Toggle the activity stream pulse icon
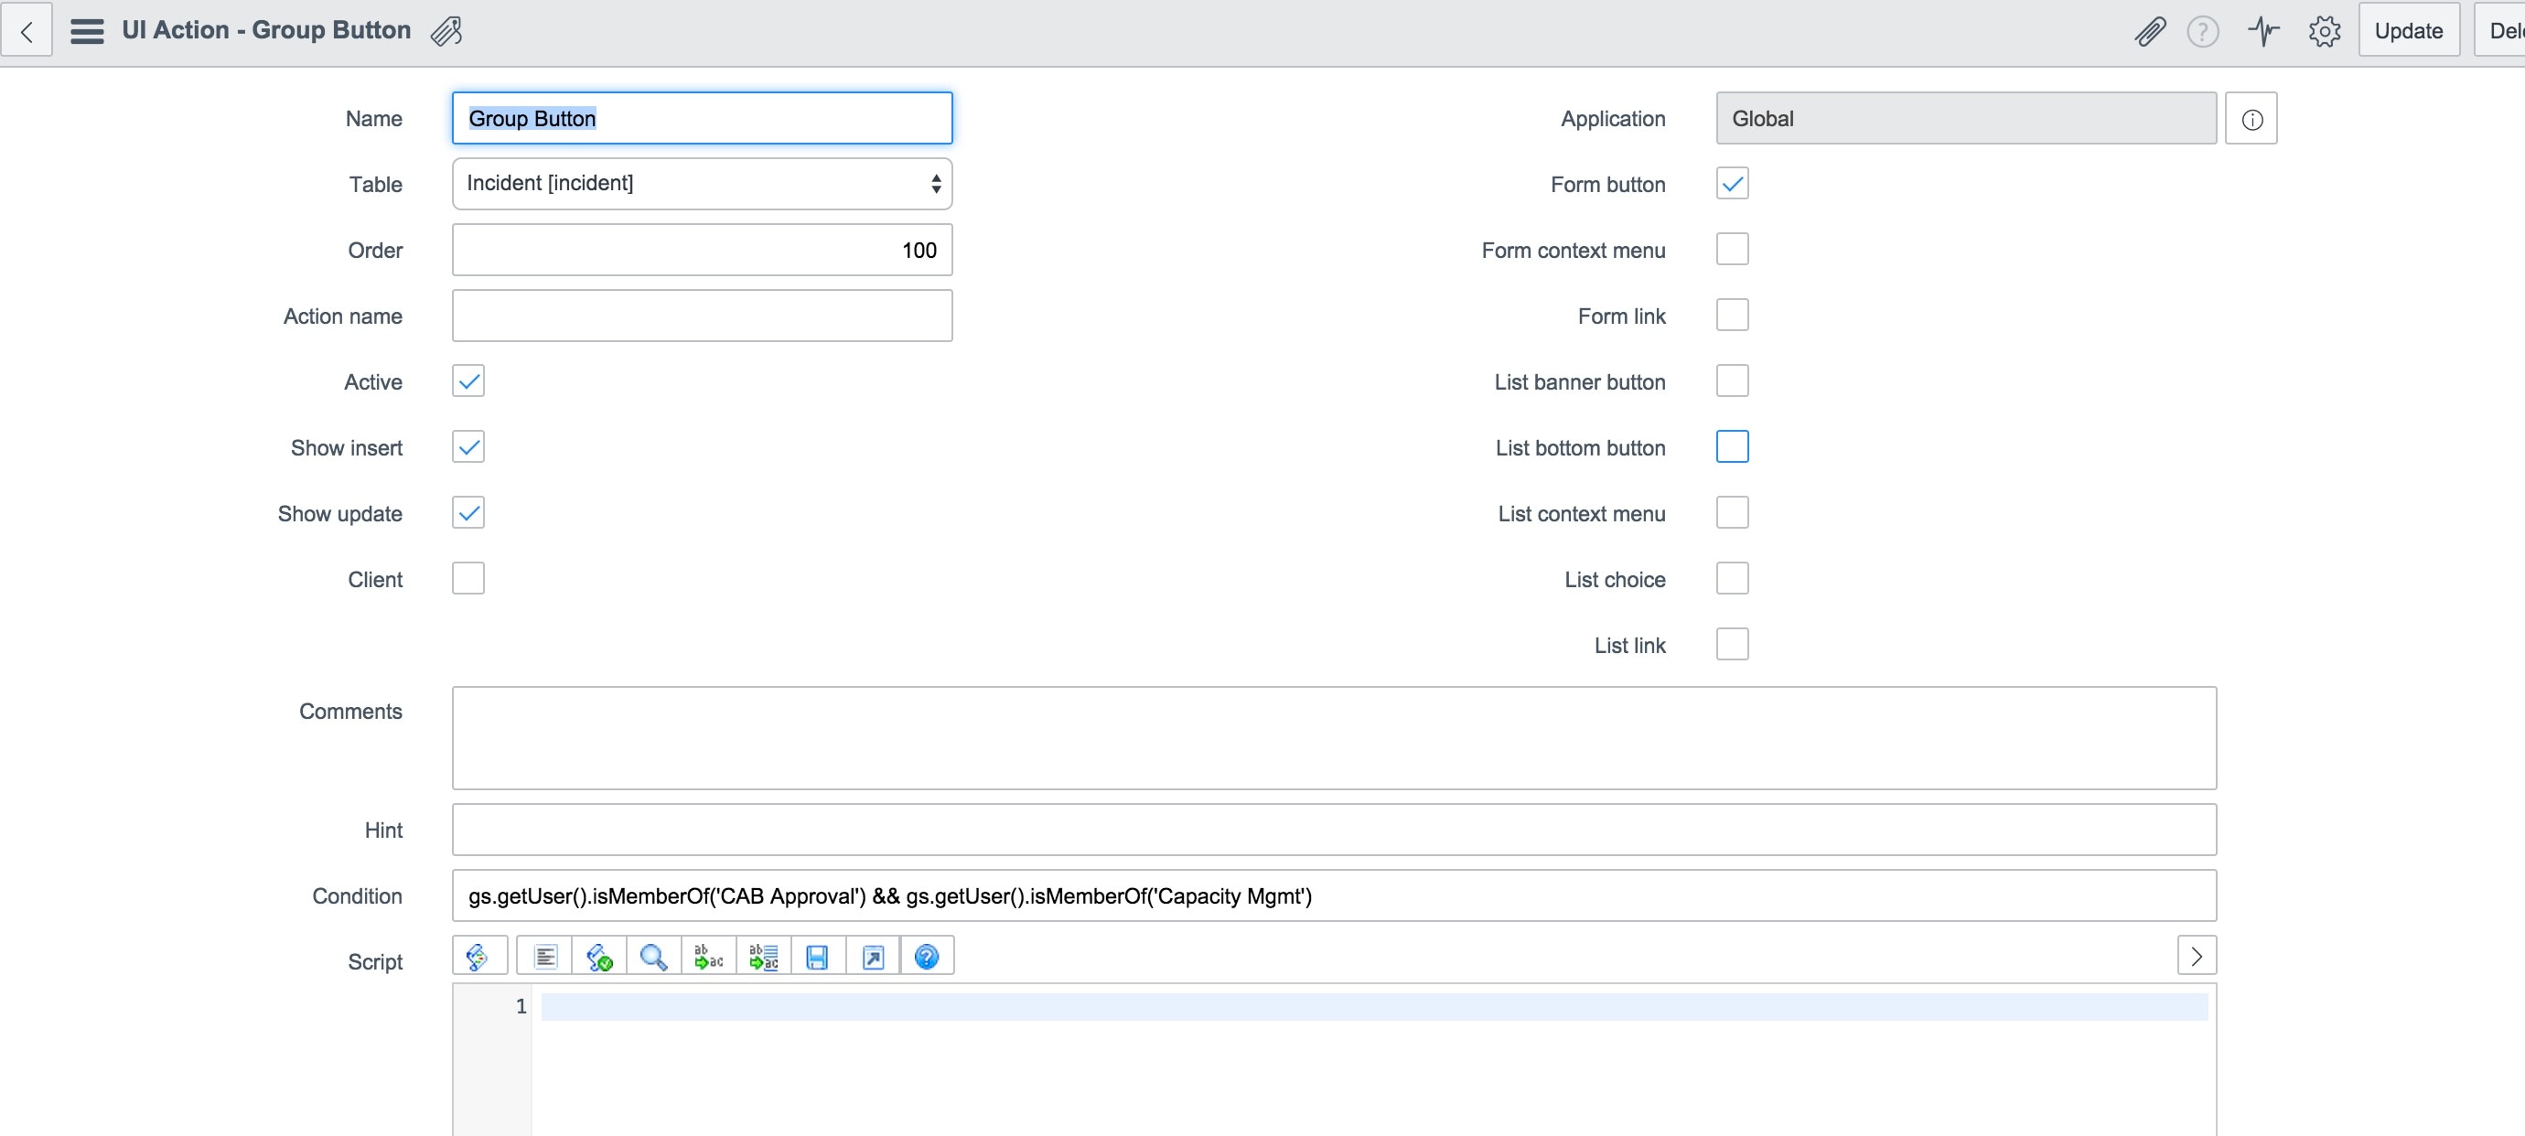Viewport: 2525px width, 1136px height. (x=2263, y=31)
